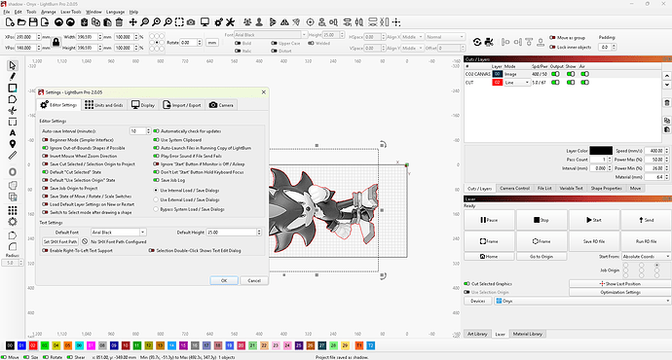Select red 02 color swatch in palette
The width and height of the screenshot is (672, 360).
coord(33,345)
